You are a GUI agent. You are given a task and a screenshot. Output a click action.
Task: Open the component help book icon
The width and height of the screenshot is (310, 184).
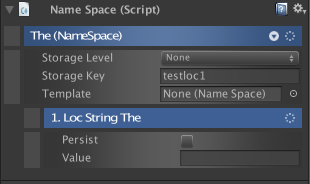(x=281, y=8)
